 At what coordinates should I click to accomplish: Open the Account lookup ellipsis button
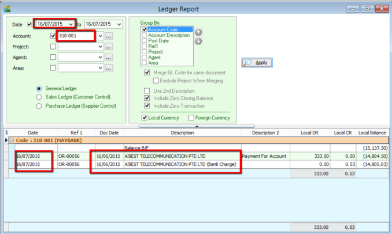[109, 36]
